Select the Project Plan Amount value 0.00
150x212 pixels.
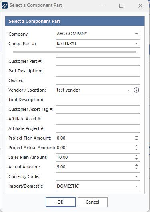[61, 138]
